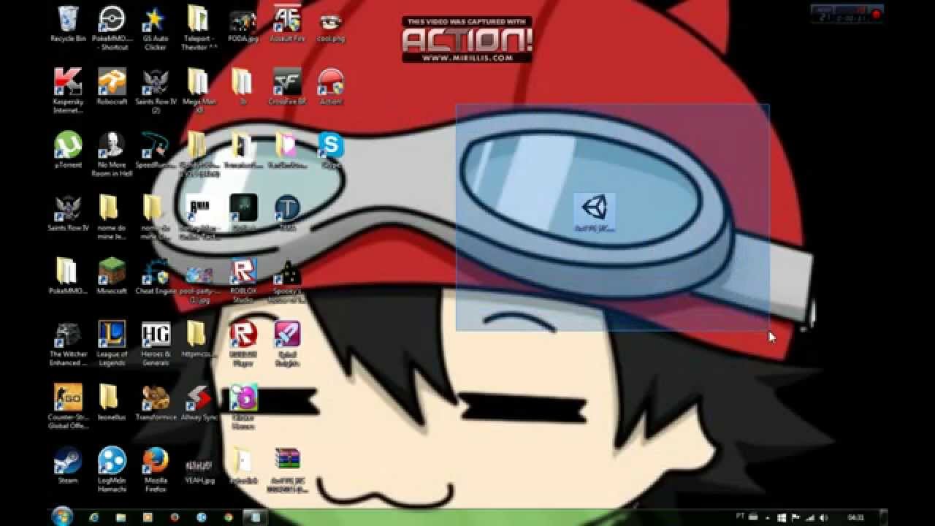Select the pink sword game icon

tap(287, 343)
